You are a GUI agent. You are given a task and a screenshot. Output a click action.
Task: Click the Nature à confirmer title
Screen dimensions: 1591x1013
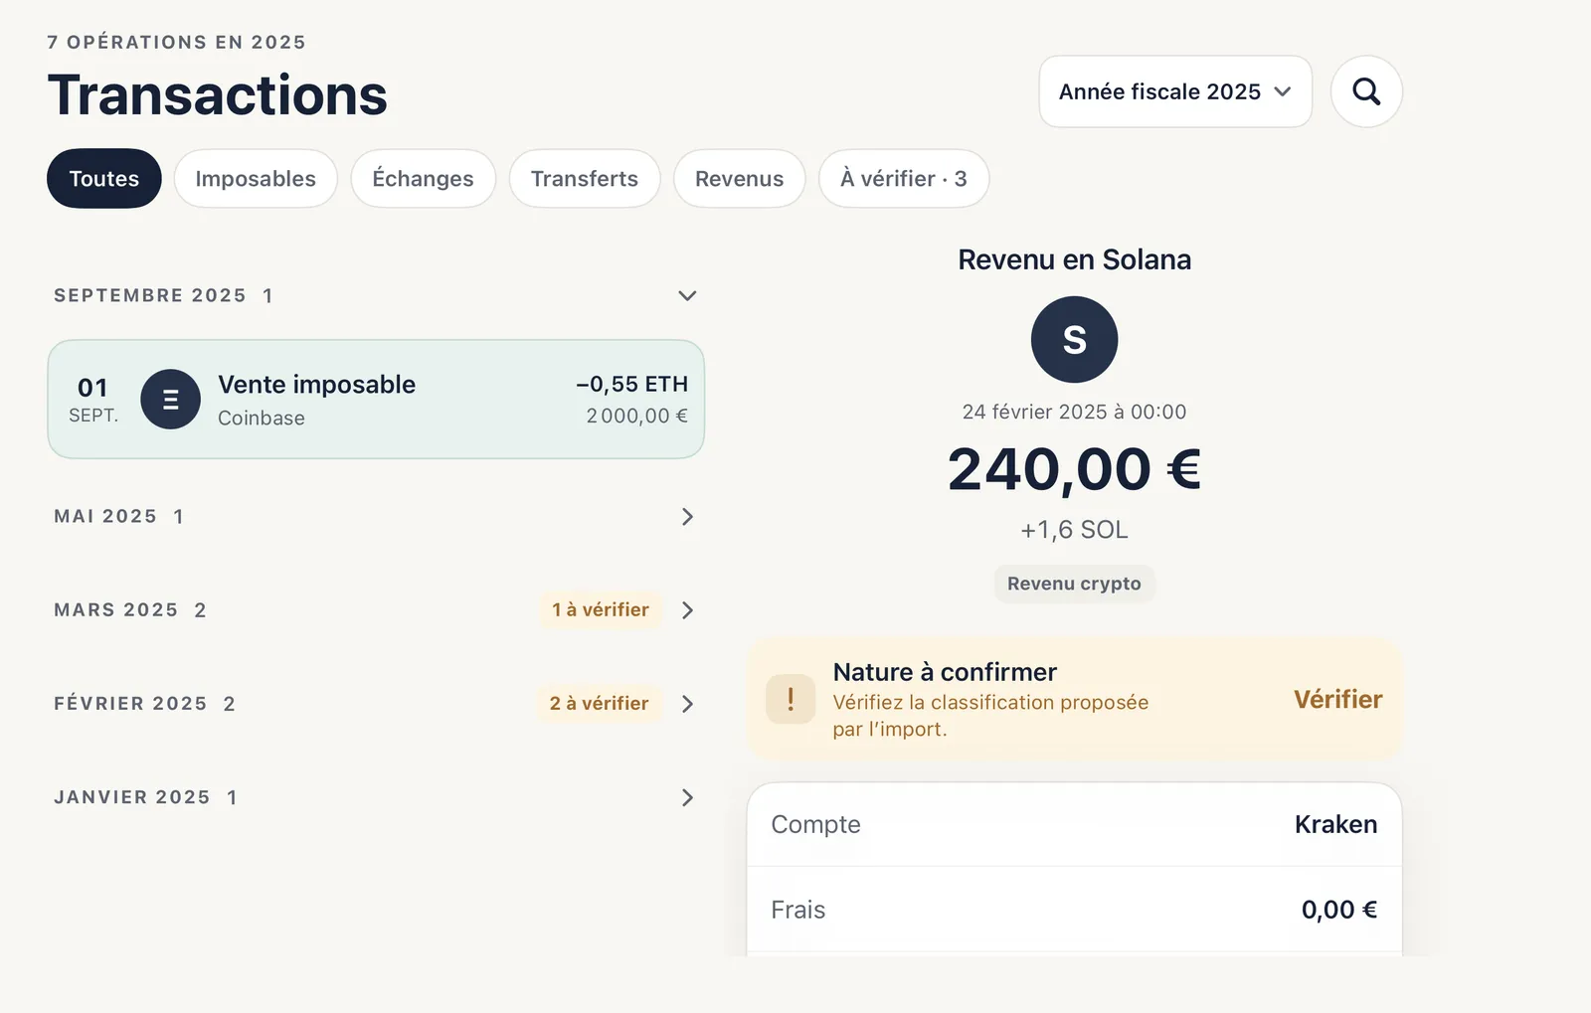coord(945,672)
